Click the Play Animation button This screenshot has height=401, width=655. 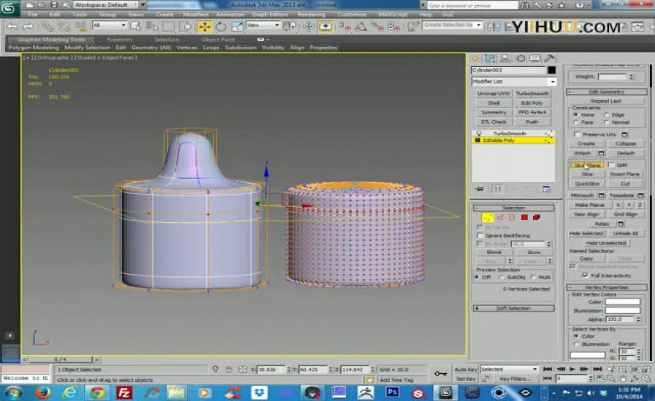(572, 369)
